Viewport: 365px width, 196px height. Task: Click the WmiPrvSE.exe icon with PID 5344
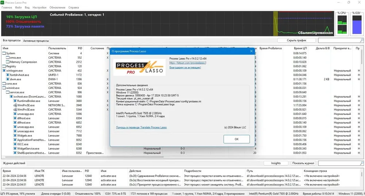[15, 110]
